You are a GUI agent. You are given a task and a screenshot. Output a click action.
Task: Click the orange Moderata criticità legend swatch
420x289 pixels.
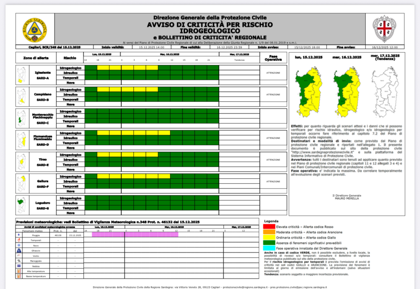point(269,232)
